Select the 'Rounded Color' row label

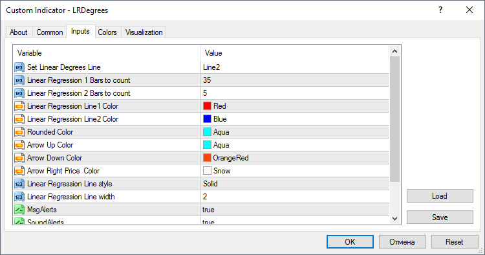(x=50, y=132)
